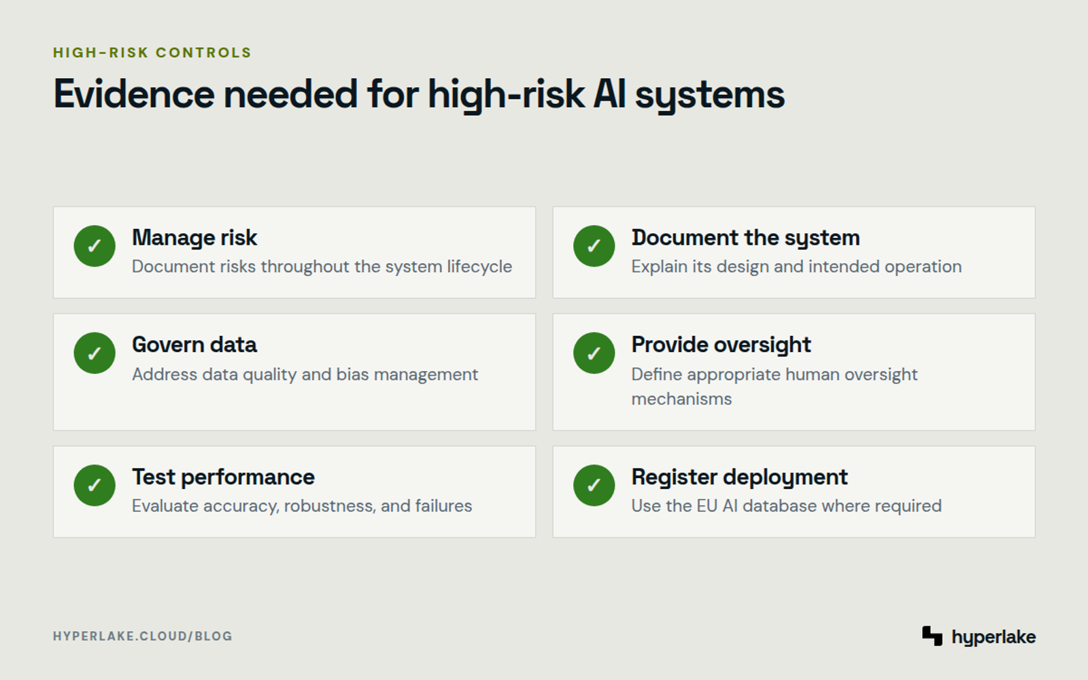The image size is (1088, 680).
Task: Click the checkmark icon beside Manage risk
Action: [95, 245]
